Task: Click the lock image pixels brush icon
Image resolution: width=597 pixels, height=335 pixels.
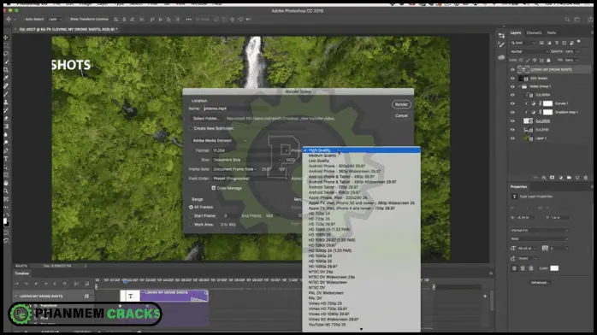Action: click(x=528, y=60)
